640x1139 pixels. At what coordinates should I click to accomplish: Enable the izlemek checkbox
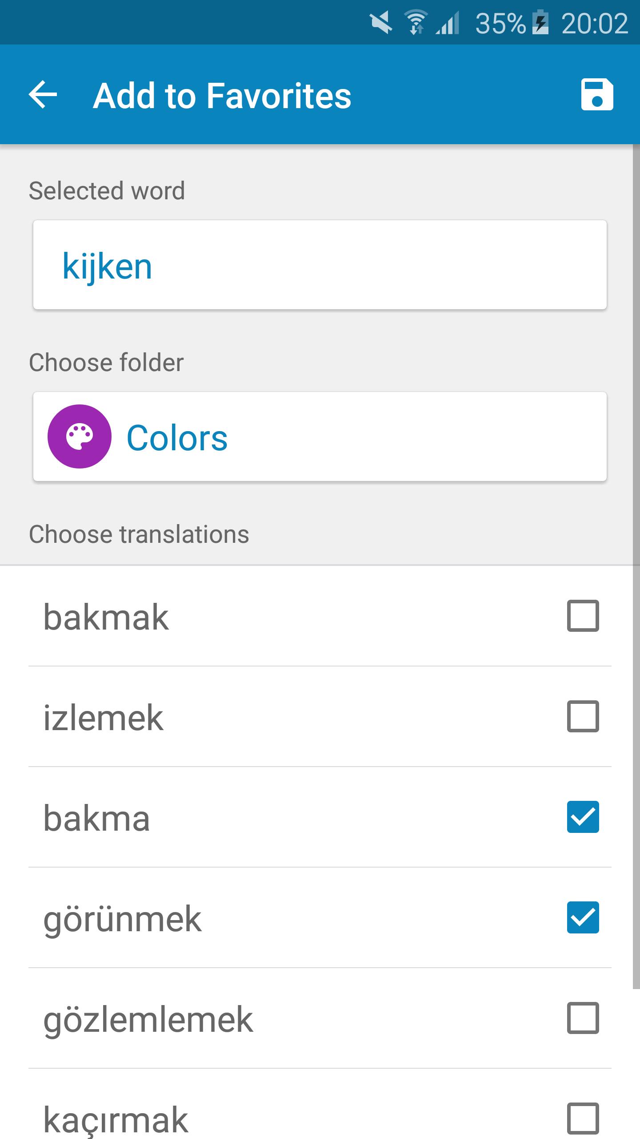[583, 716]
